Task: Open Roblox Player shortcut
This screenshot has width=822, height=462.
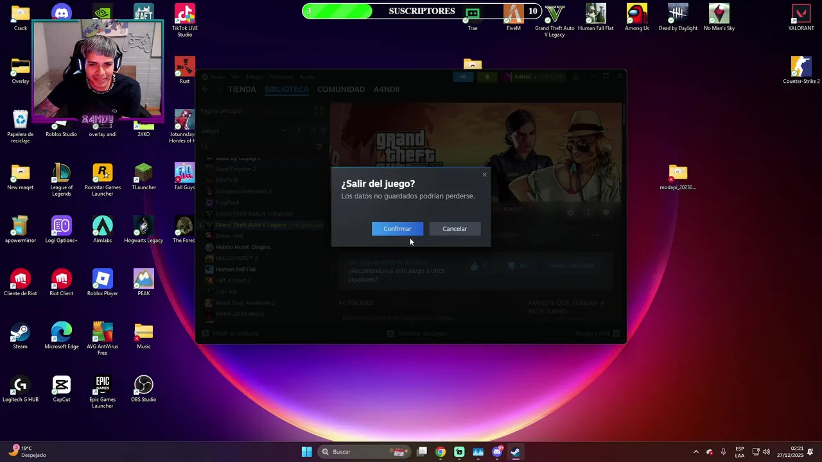Action: click(x=103, y=283)
